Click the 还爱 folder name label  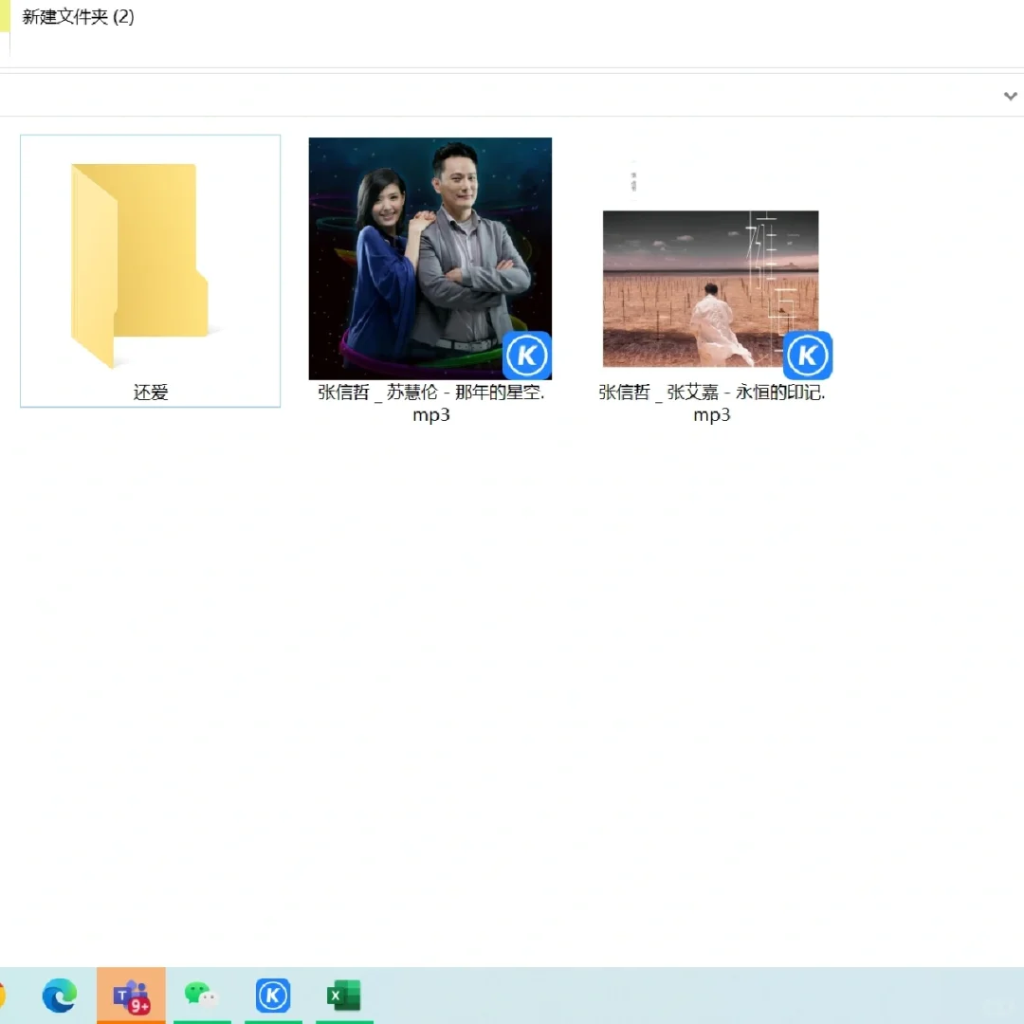pos(150,392)
